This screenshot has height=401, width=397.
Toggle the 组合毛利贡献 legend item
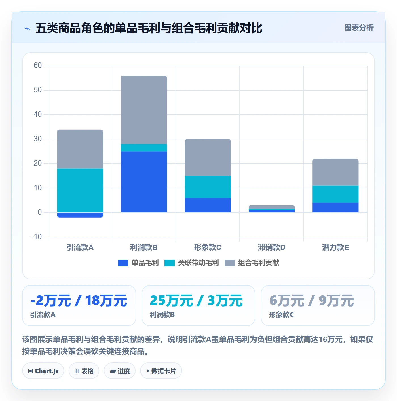click(252, 263)
